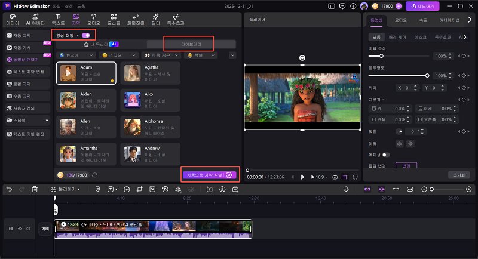Play the video in the player
The image size is (478, 259).
[302, 177]
